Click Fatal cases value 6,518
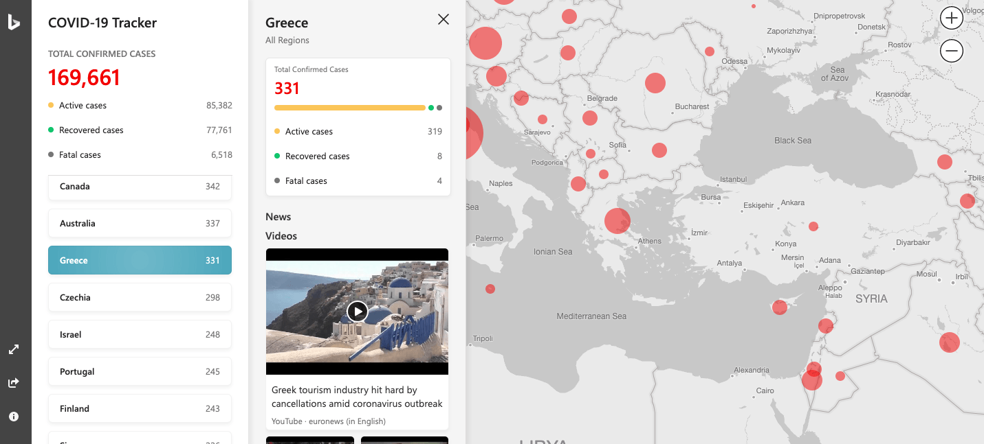This screenshot has height=444, width=984. (221, 155)
